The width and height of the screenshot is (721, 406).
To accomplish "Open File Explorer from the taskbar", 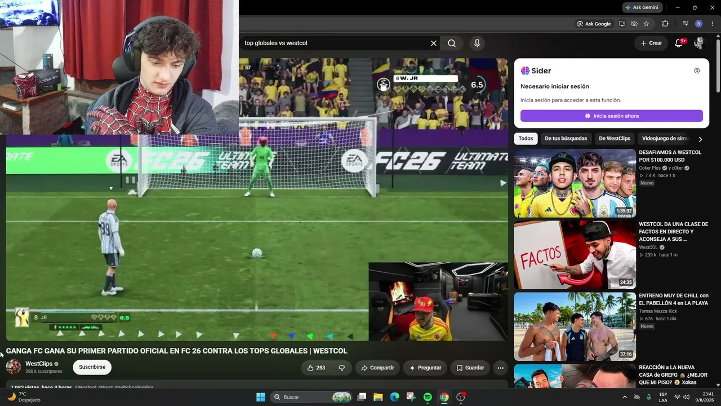I will click(x=379, y=397).
